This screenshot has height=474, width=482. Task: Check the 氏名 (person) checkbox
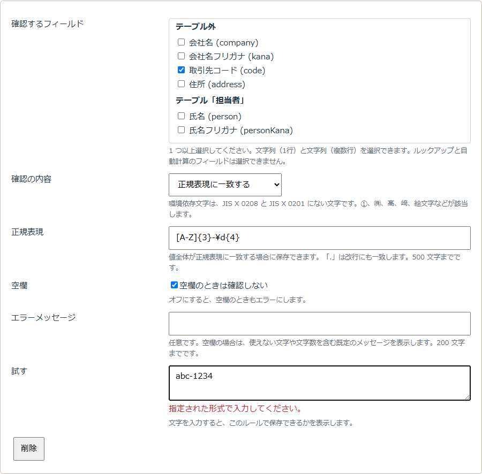(182, 116)
